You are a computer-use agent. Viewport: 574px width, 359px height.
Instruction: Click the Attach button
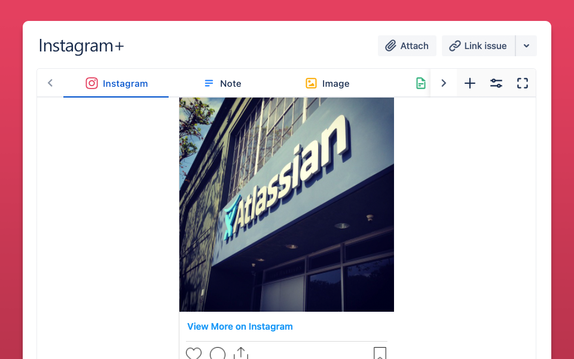click(407, 46)
